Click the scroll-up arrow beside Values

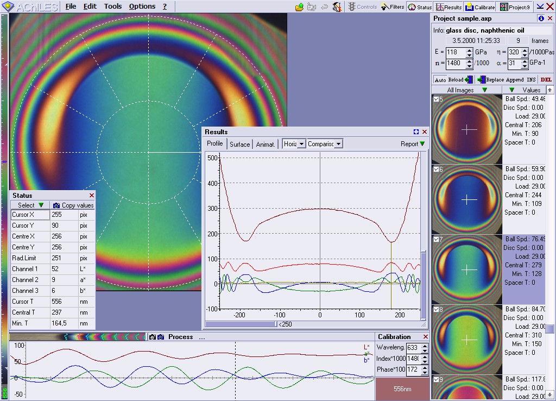[x=549, y=90]
